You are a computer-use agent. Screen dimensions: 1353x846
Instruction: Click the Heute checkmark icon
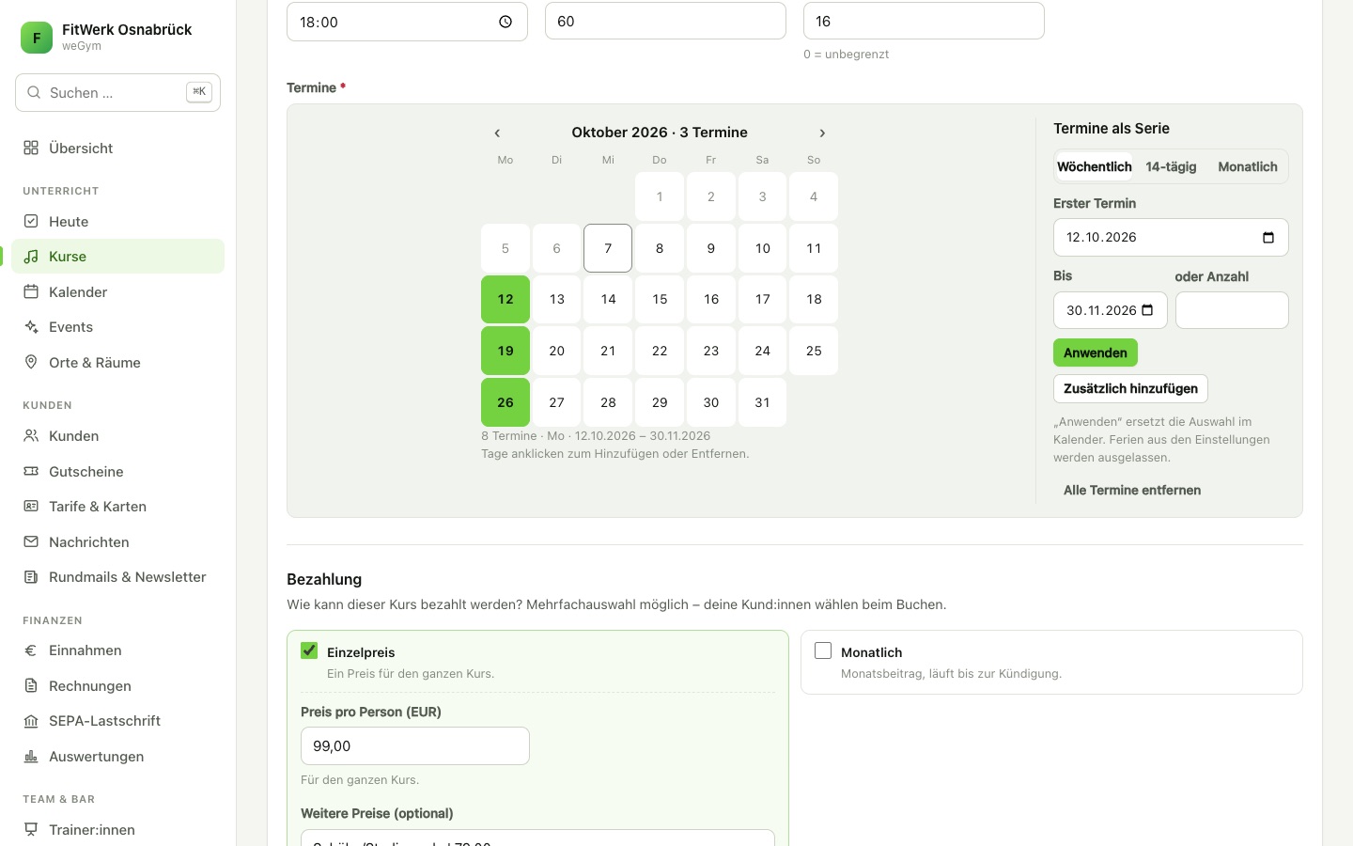[31, 221]
